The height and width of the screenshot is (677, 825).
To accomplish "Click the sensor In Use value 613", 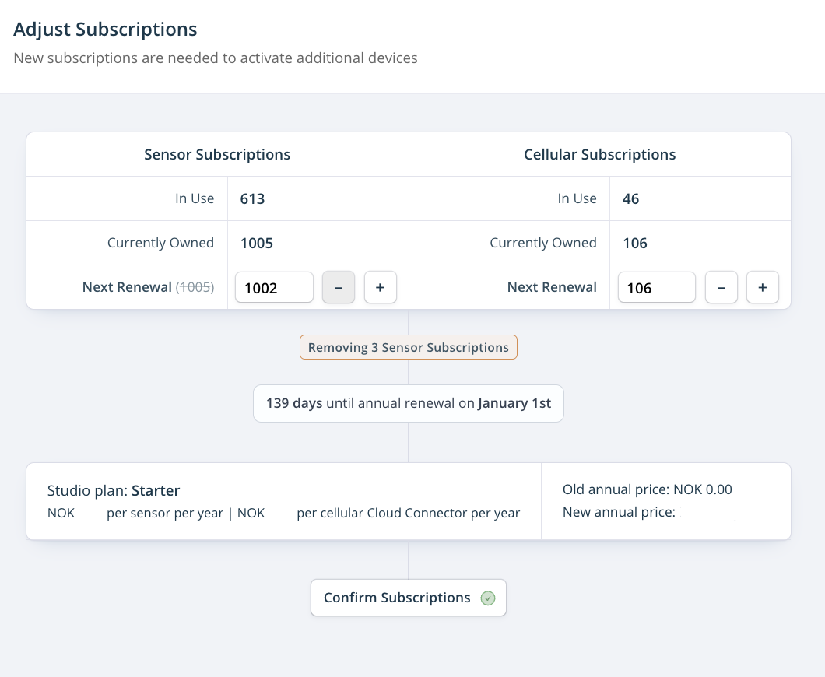I will click(252, 199).
